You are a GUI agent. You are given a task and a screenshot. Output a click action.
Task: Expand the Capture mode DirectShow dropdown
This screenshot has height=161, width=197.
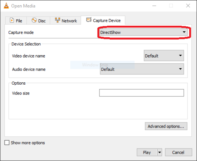[x=143, y=32]
